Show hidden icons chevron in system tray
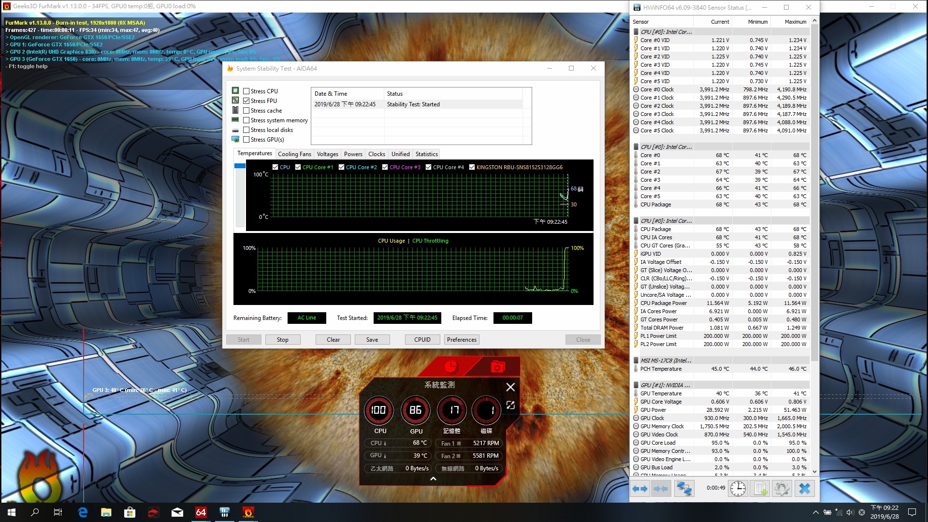This screenshot has height=522, width=928. (x=815, y=512)
